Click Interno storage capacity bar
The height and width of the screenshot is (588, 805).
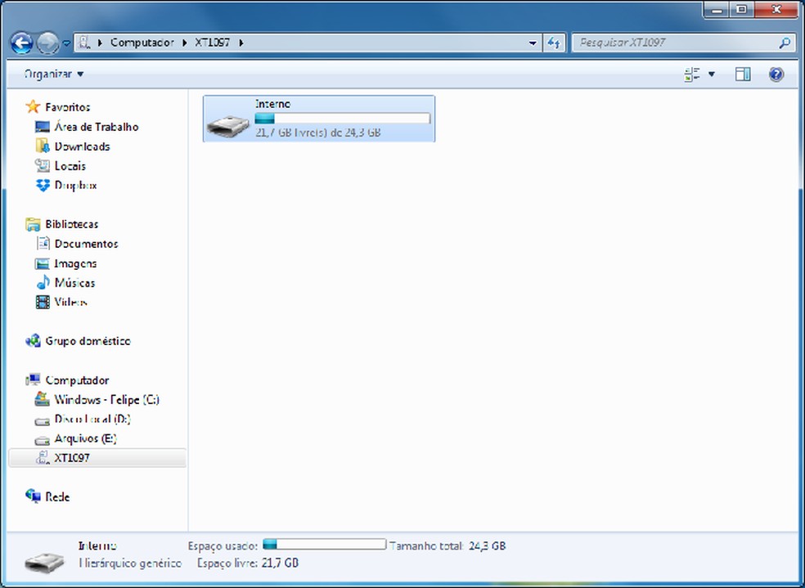(x=343, y=119)
